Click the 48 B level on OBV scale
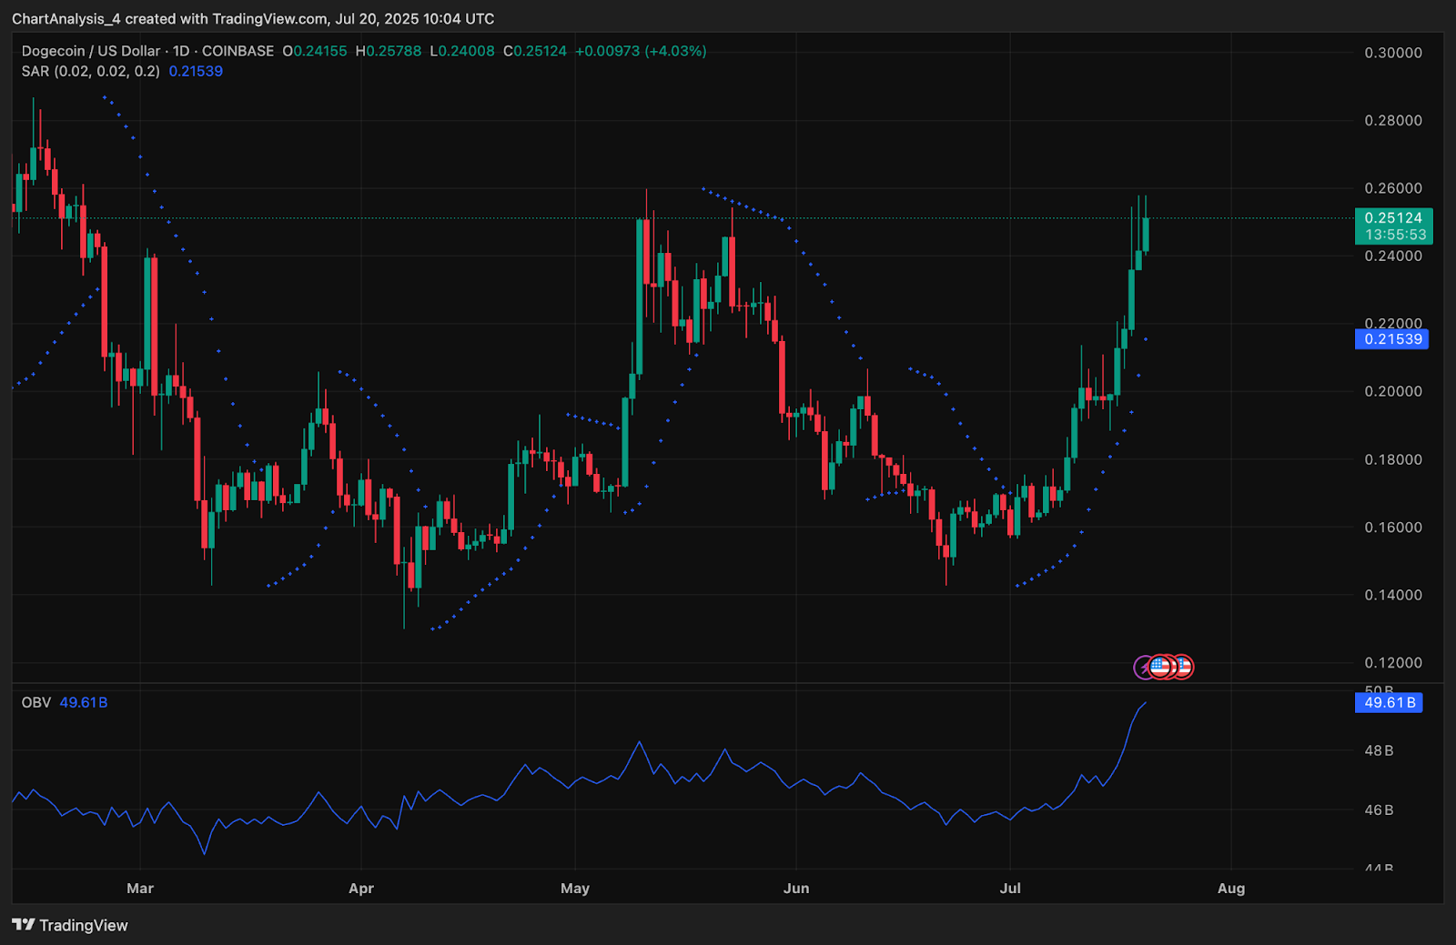The width and height of the screenshot is (1456, 945). [x=1379, y=750]
